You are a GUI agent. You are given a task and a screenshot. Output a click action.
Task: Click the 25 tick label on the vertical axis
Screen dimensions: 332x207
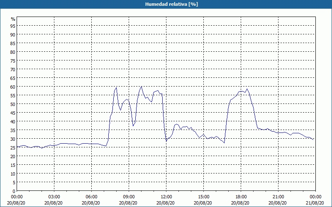tap(13, 148)
